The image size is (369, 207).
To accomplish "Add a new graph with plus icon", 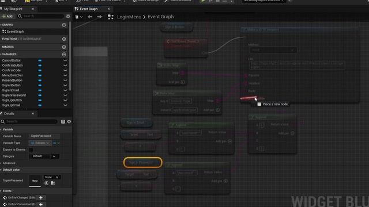I will click(x=64, y=25).
